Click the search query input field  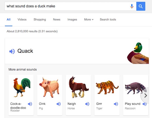(x=66, y=6)
